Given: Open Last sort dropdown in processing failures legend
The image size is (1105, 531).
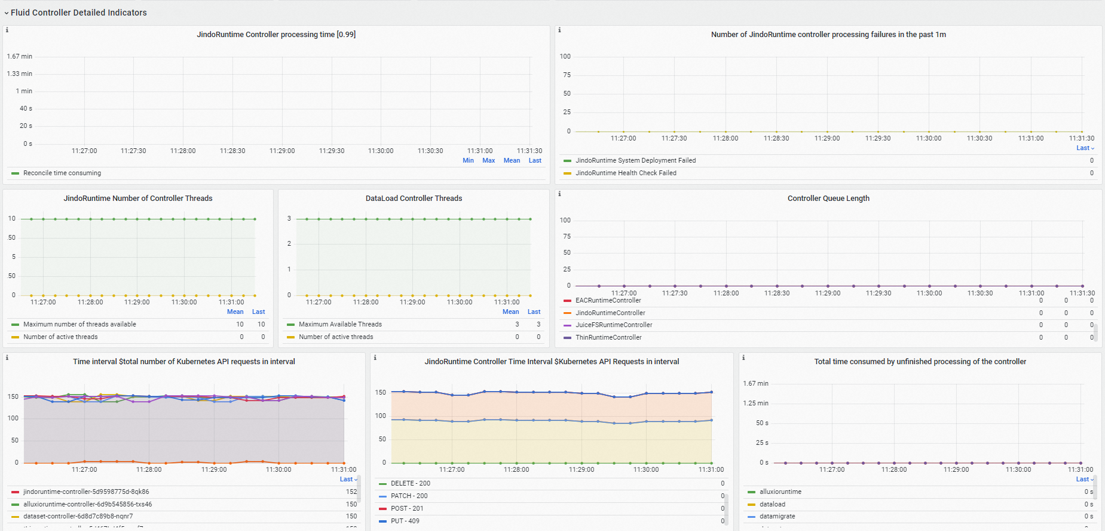Looking at the screenshot, I should tap(1085, 148).
